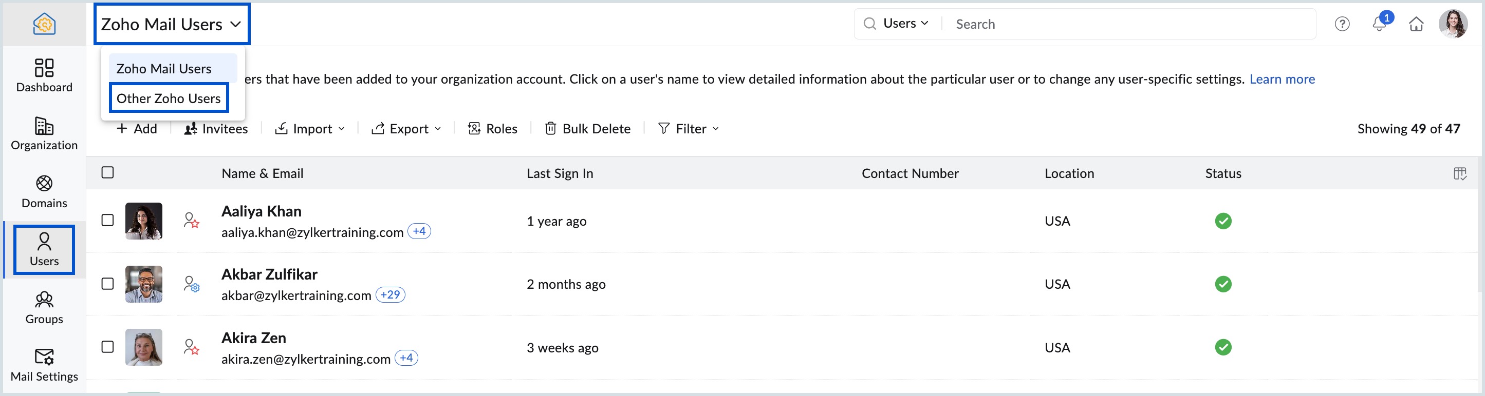
Task: Open Mail Settings in sidebar
Action: coord(44,365)
